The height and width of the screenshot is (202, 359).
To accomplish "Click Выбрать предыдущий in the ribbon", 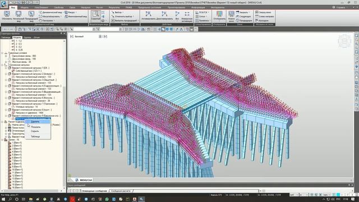I will 125,21.
